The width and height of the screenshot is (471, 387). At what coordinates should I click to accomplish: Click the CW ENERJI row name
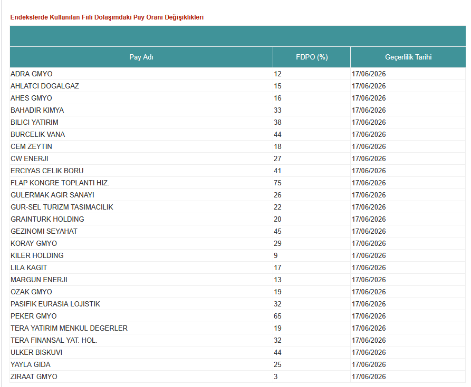tap(30, 158)
